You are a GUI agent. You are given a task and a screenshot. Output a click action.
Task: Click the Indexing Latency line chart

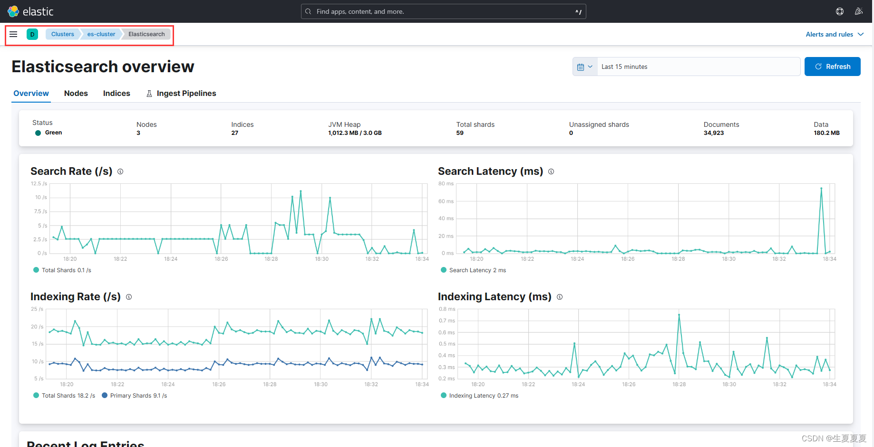[x=646, y=344]
